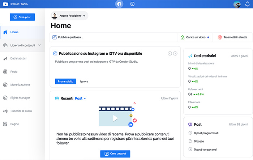Open the profile avatar in top bar
Image resolution: width=253 pixels, height=160 pixels.
[237, 4]
